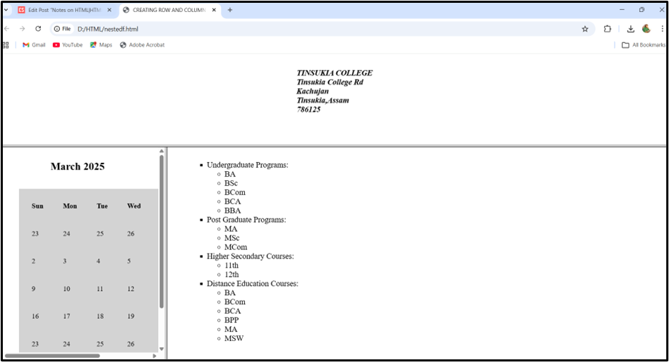This screenshot has width=669, height=362.
Task: Open the Adobe Acrobat bookmark
Action: pos(142,45)
